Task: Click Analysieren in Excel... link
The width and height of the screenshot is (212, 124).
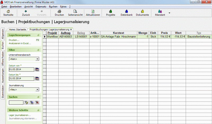Action: tap(20, 43)
